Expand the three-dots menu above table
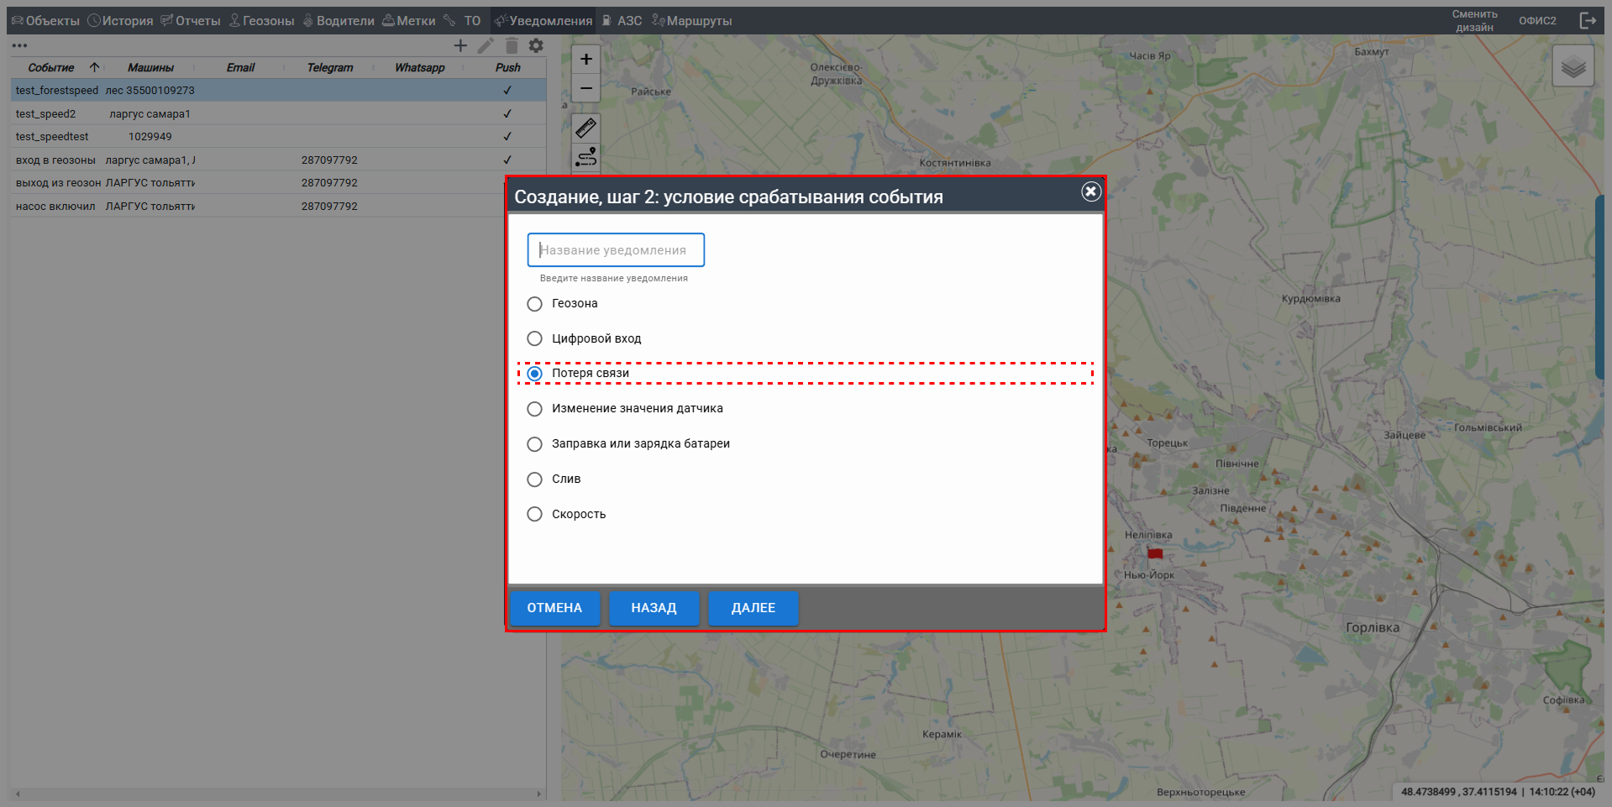 19,46
